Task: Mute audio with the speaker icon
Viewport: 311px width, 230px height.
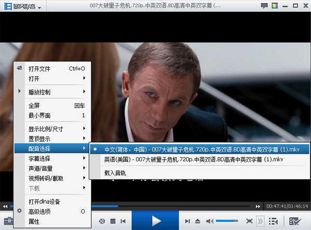Action: [x=209, y=221]
